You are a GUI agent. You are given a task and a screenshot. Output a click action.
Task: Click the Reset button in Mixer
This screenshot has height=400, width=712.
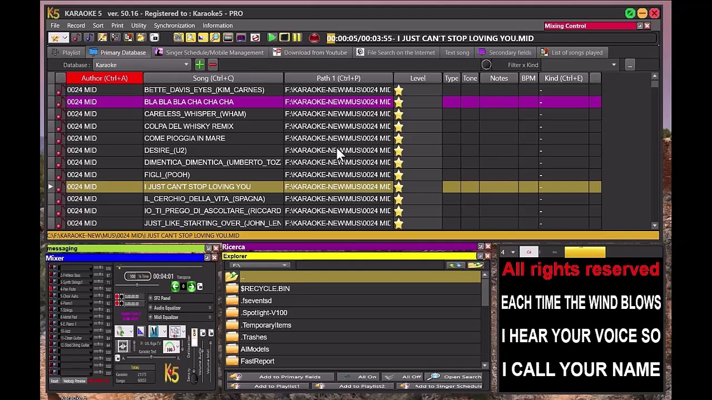click(x=55, y=381)
